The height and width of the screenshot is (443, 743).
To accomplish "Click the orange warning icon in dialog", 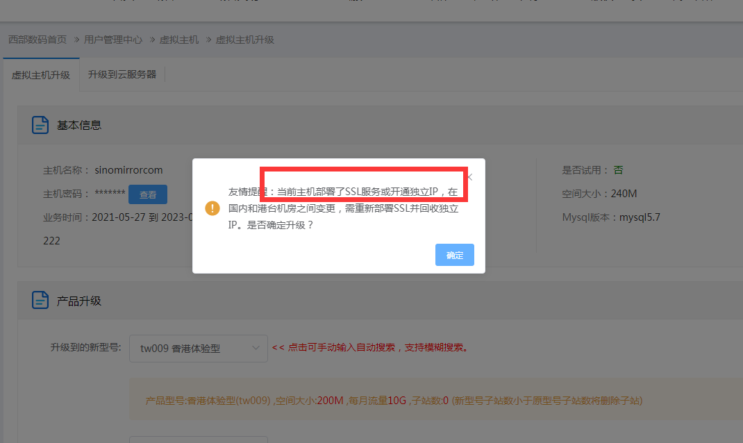I will click(x=212, y=208).
